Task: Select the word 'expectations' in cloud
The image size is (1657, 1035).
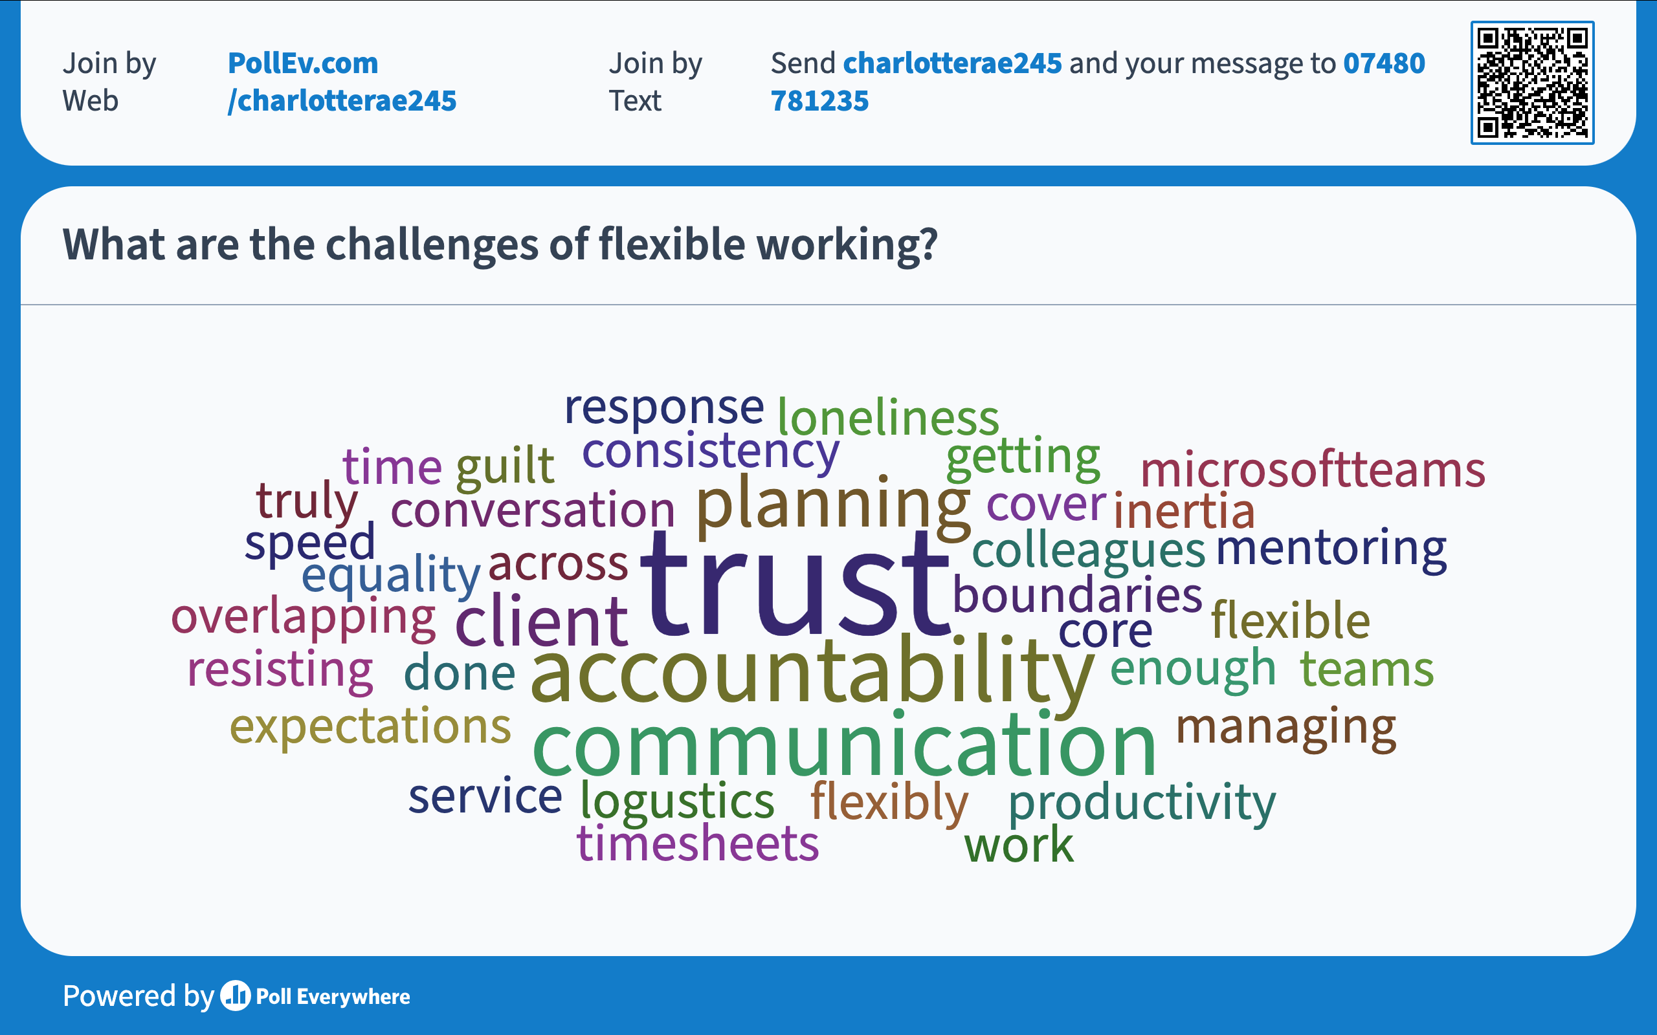Action: click(370, 727)
